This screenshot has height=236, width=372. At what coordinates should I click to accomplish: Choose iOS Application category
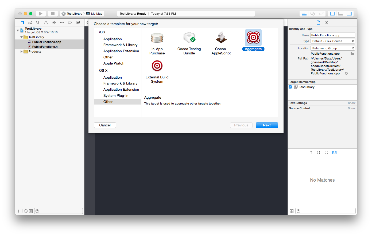113,39
